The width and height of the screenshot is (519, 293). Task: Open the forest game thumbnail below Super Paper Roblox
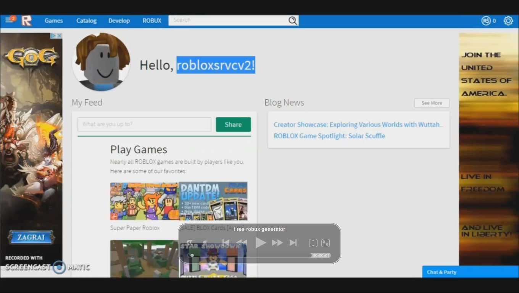pos(144,259)
